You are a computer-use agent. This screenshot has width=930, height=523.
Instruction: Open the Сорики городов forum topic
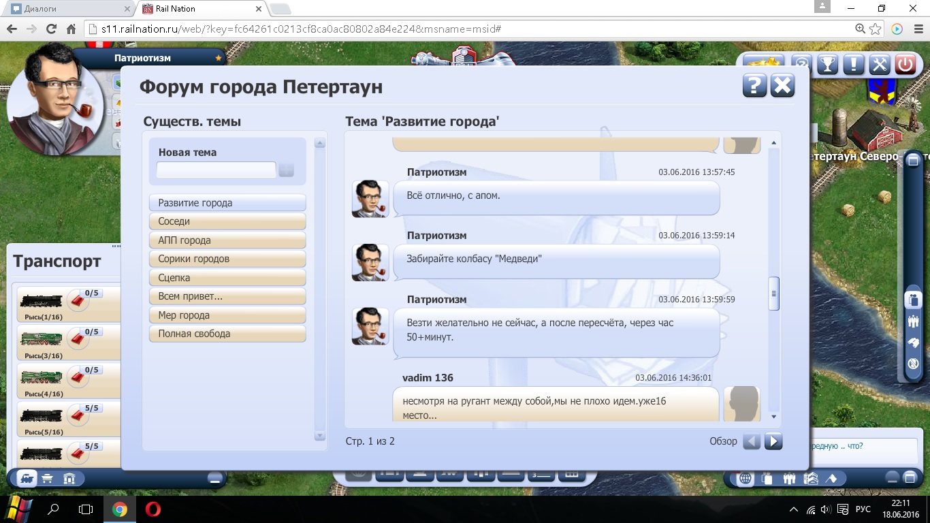[x=227, y=259]
